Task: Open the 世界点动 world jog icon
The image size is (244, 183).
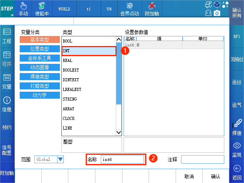Action: tap(129, 6)
